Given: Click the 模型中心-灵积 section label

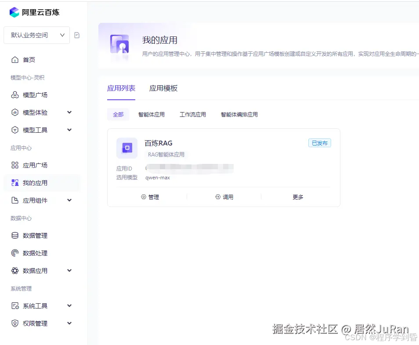Looking at the screenshot, I should [x=28, y=77].
